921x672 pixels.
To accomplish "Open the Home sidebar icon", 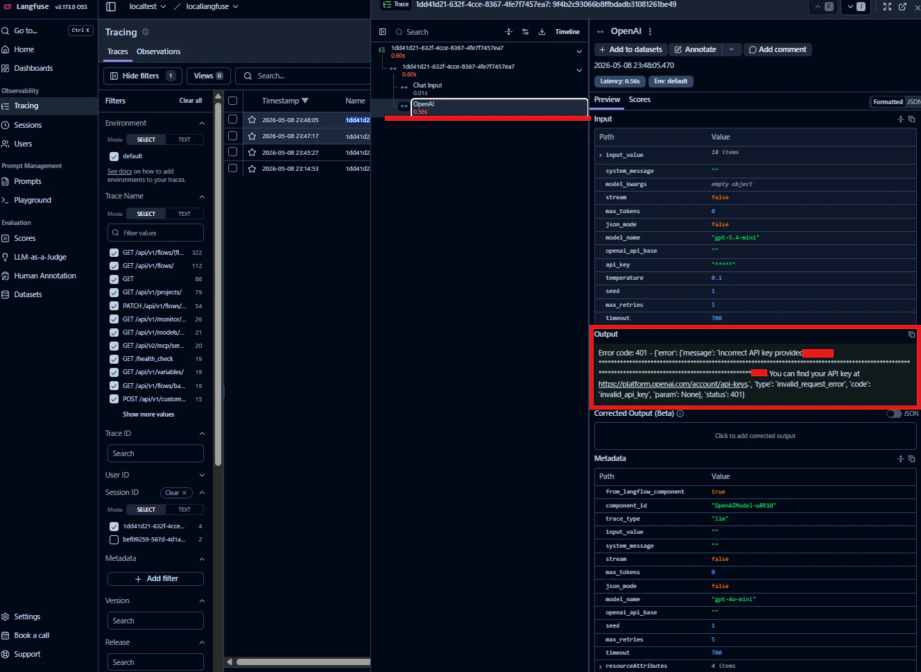I will 6,49.
